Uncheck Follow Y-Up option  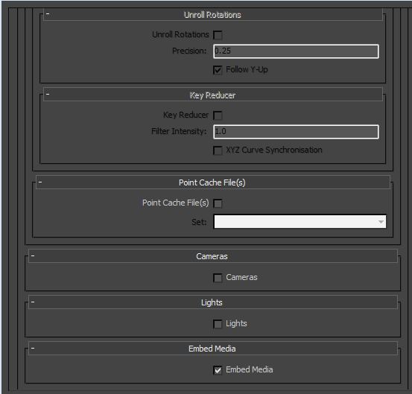coord(218,70)
